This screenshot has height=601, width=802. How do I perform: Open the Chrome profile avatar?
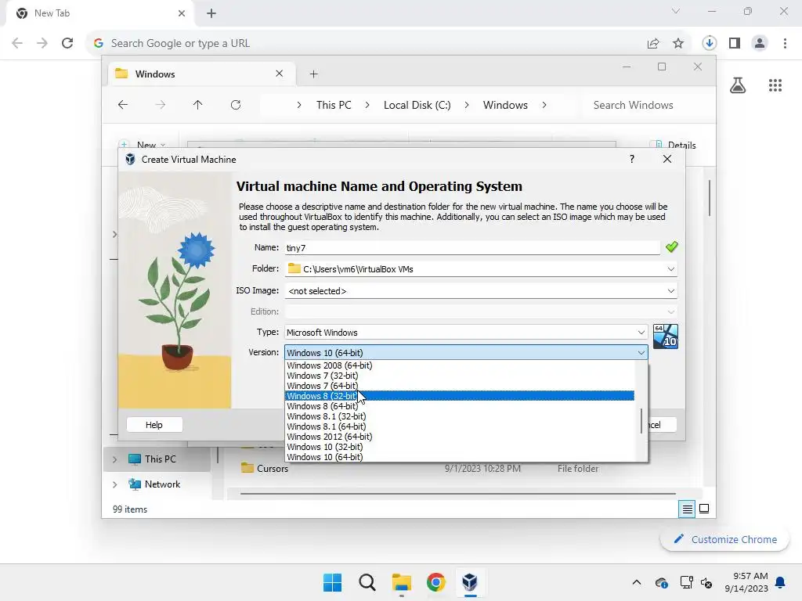(760, 44)
